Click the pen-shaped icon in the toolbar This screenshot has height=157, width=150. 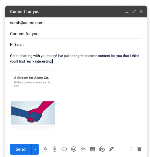click(112, 149)
